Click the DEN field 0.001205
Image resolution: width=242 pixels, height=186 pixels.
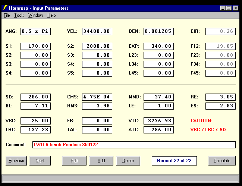pos(158,31)
